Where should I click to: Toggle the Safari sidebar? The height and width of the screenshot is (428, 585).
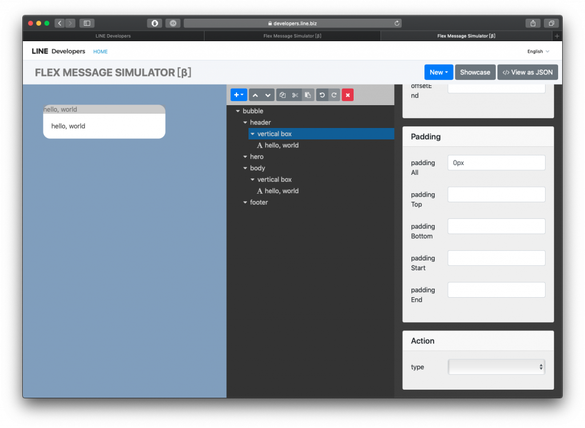point(87,23)
